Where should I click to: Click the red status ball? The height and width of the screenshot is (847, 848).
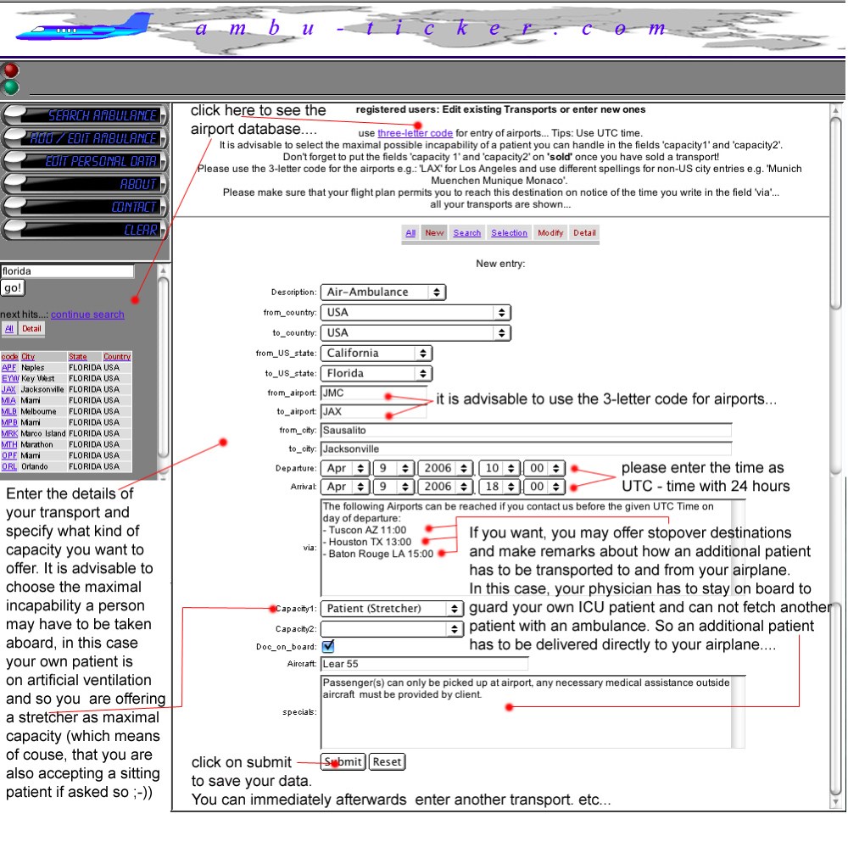tap(11, 70)
